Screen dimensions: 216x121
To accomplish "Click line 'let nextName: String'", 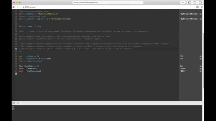I will pyautogui.click(x=30, y=26).
